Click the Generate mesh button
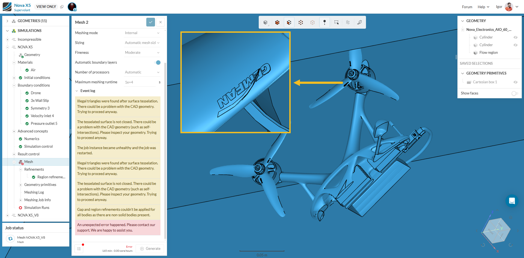 coord(150,249)
